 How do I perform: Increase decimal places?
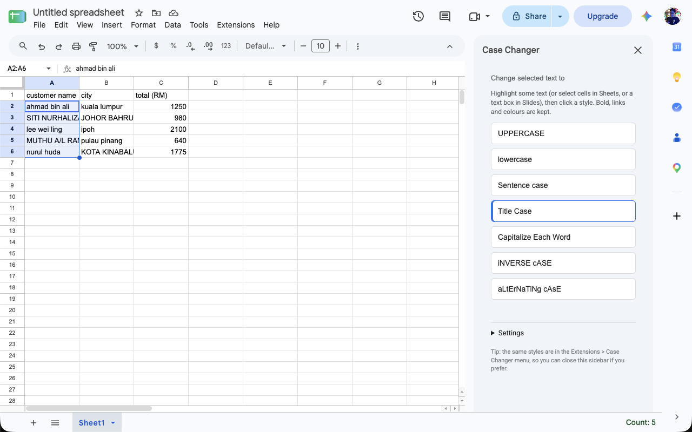click(208, 46)
